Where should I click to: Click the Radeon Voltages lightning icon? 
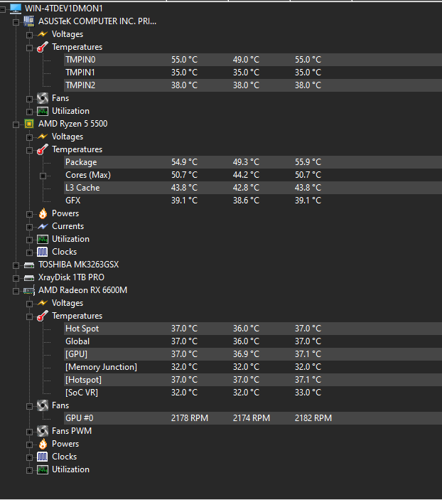tap(43, 303)
